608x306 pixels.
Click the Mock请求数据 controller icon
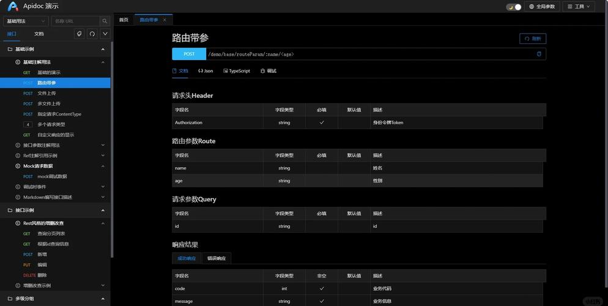18,166
